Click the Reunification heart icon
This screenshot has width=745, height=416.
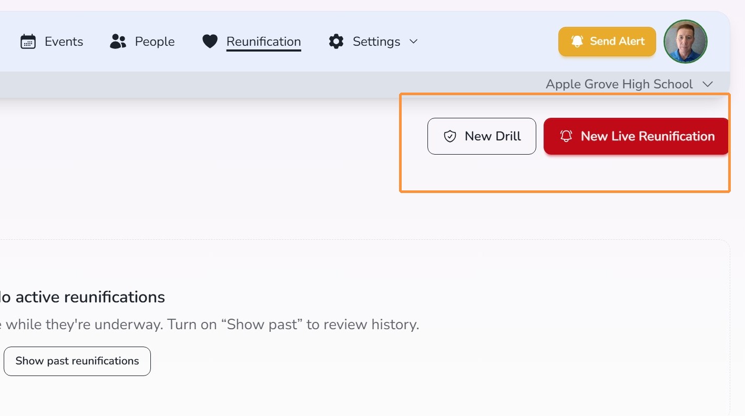tap(210, 42)
